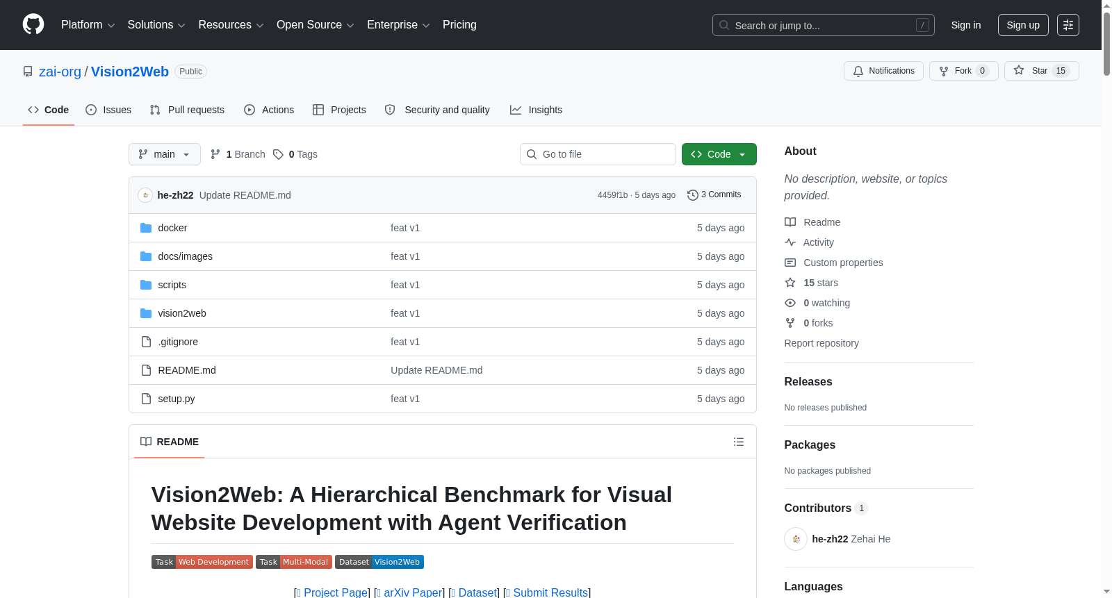The height and width of the screenshot is (598, 1112).
Task: Click the Go to file input
Action: pos(598,154)
